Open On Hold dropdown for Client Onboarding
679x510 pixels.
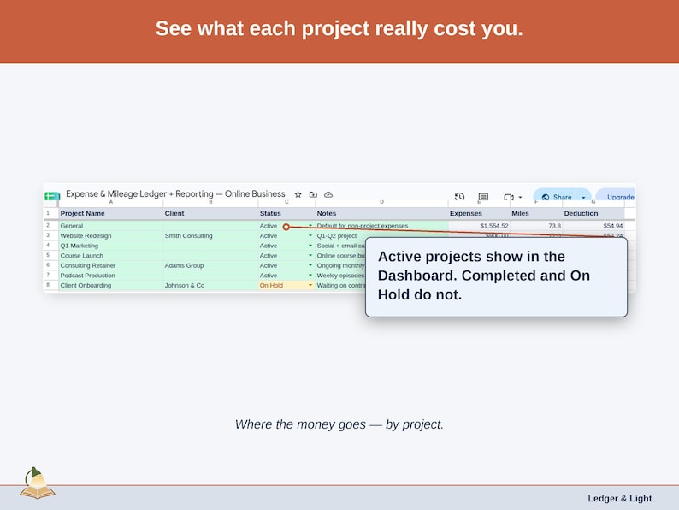pyautogui.click(x=310, y=285)
